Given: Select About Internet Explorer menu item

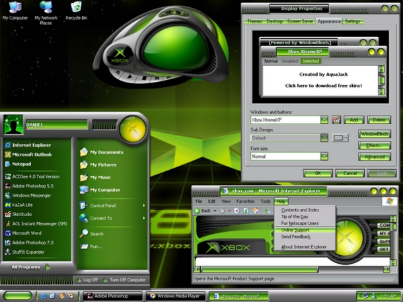Looking at the screenshot, I should 305,247.
